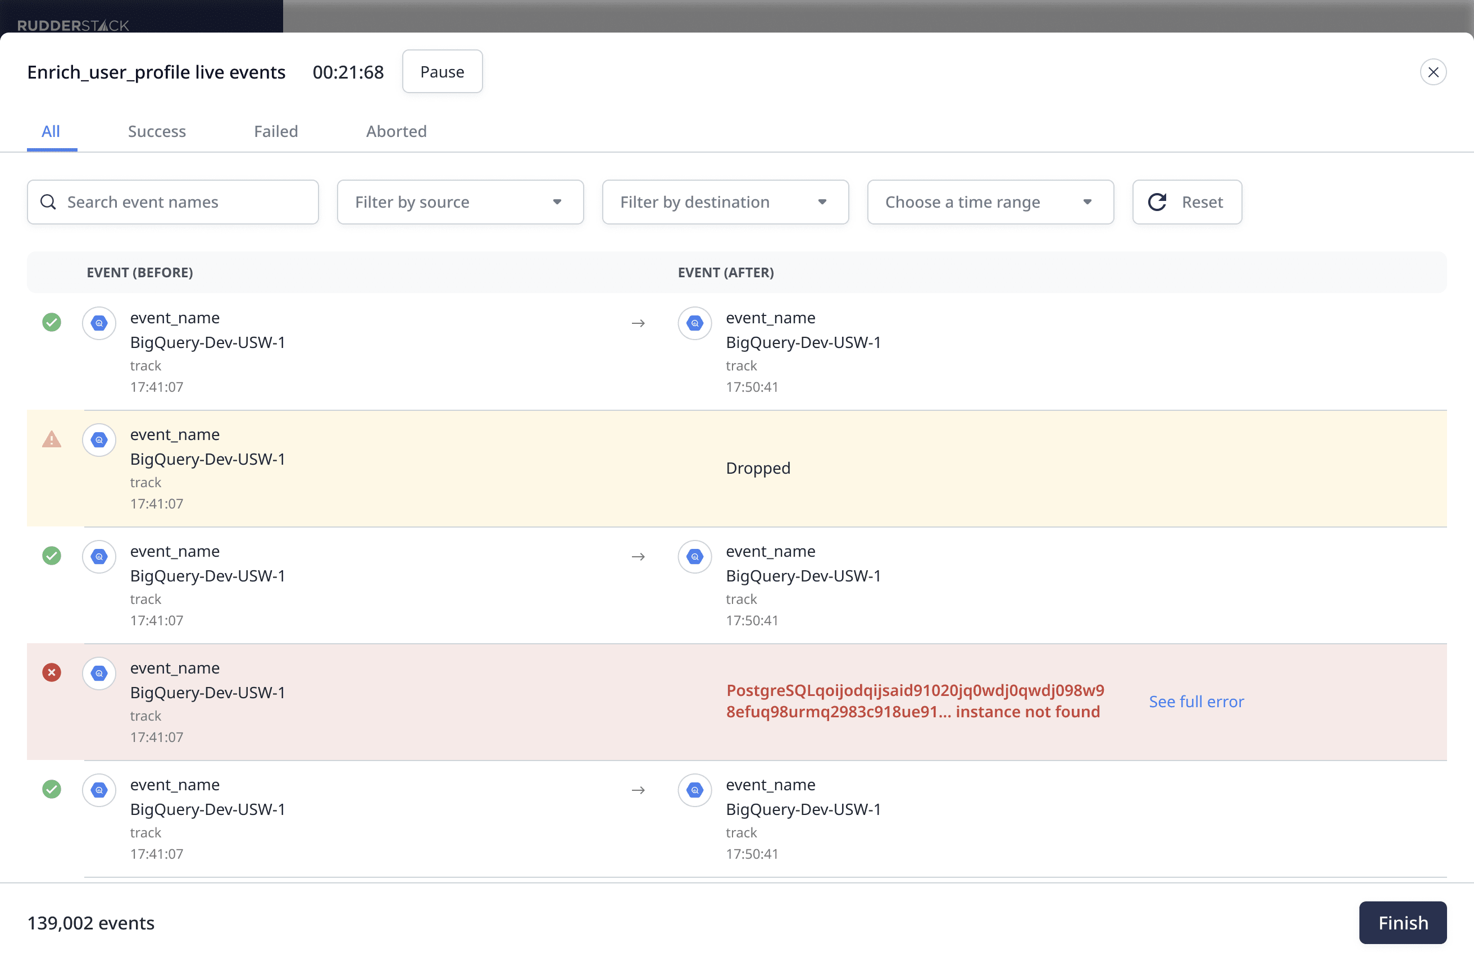Click the green success checkmark on first event
The height and width of the screenshot is (962, 1474).
click(52, 322)
